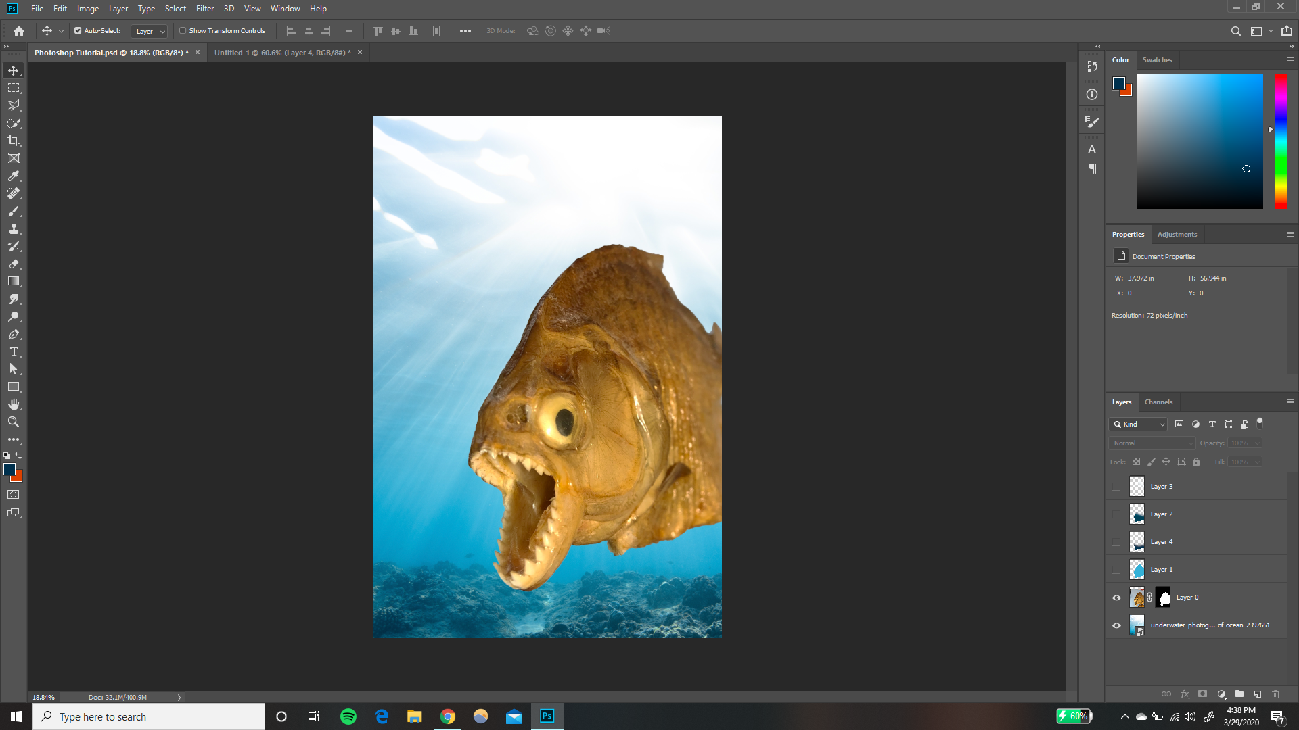Enable Show Transform Controls
This screenshot has width=1299, height=730.
point(183,30)
